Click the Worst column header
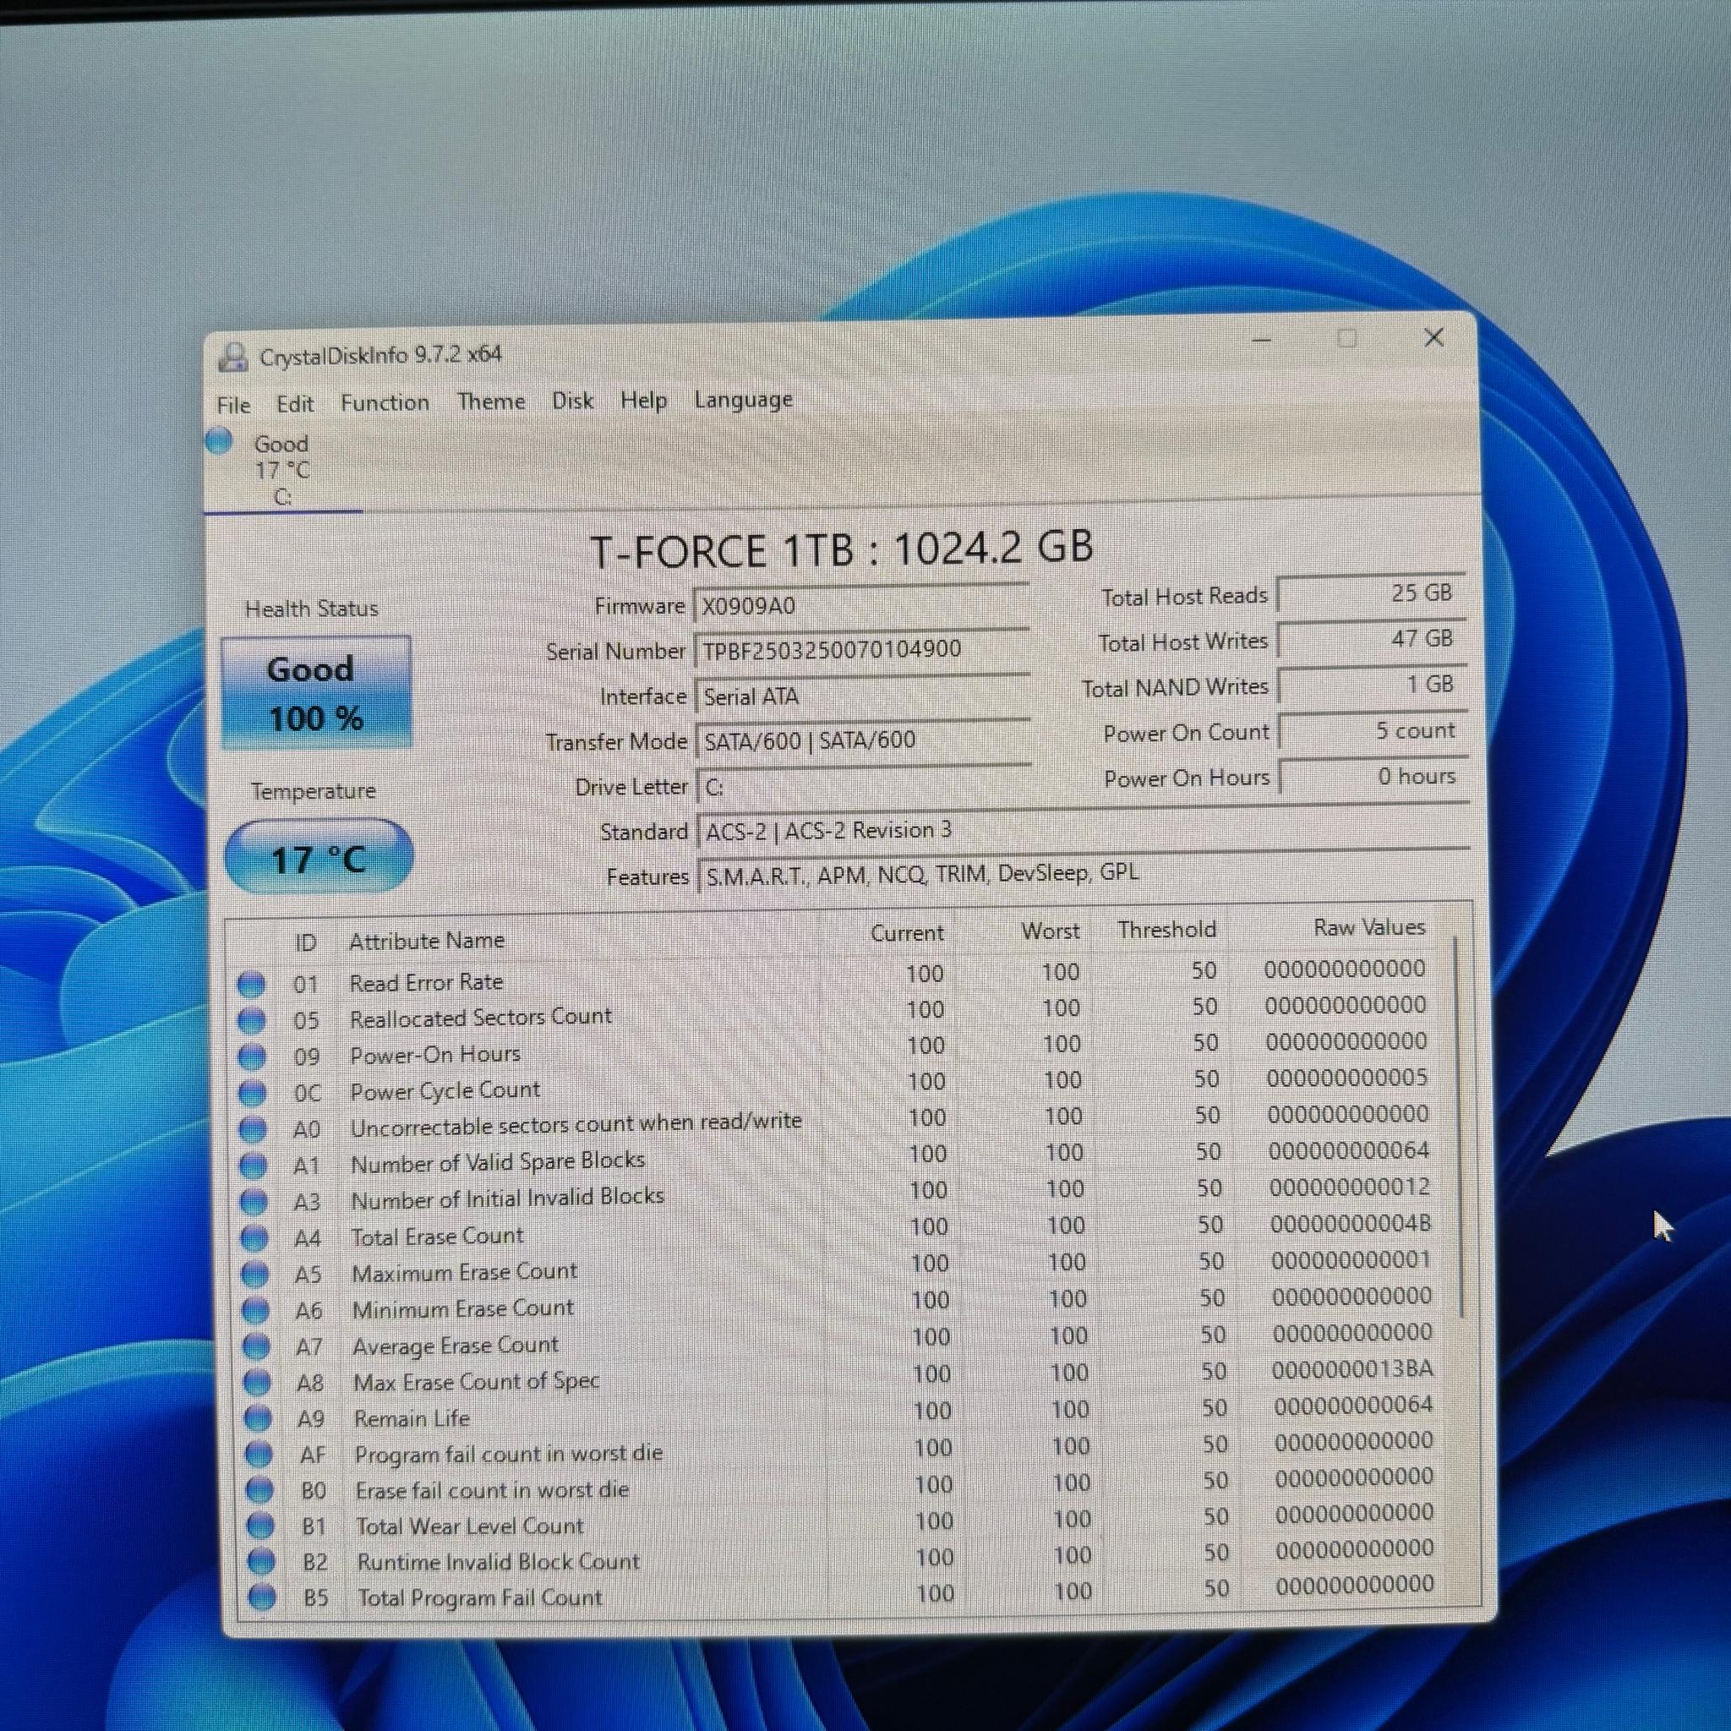Screen dimensions: 1731x1731 tap(1050, 931)
